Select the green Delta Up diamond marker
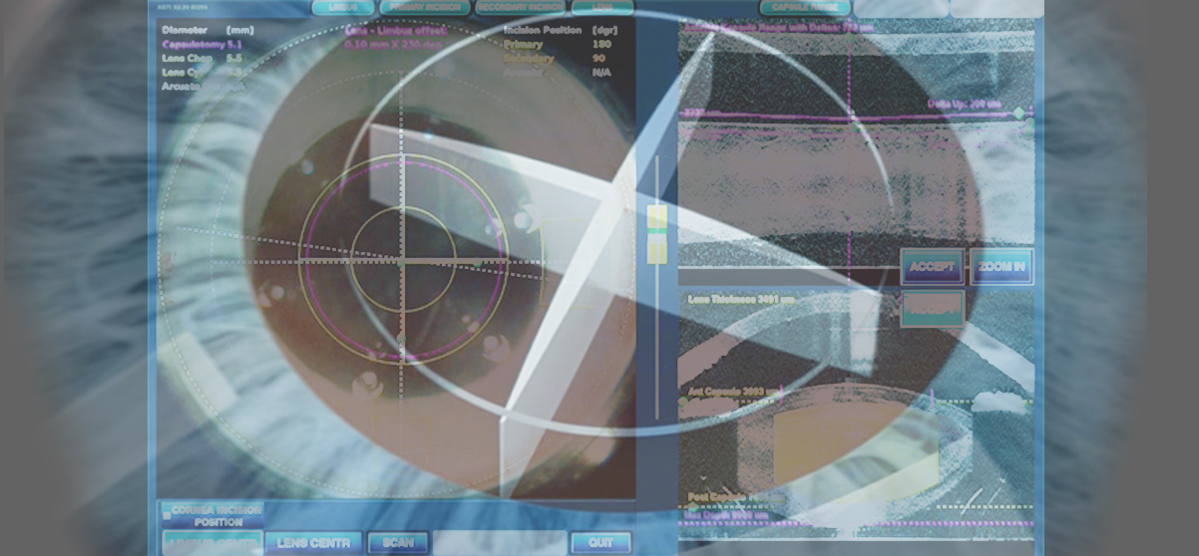The image size is (1199, 556). tap(1018, 114)
